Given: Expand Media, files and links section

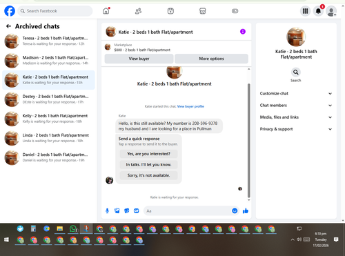Looking at the screenshot, I should coord(296,117).
